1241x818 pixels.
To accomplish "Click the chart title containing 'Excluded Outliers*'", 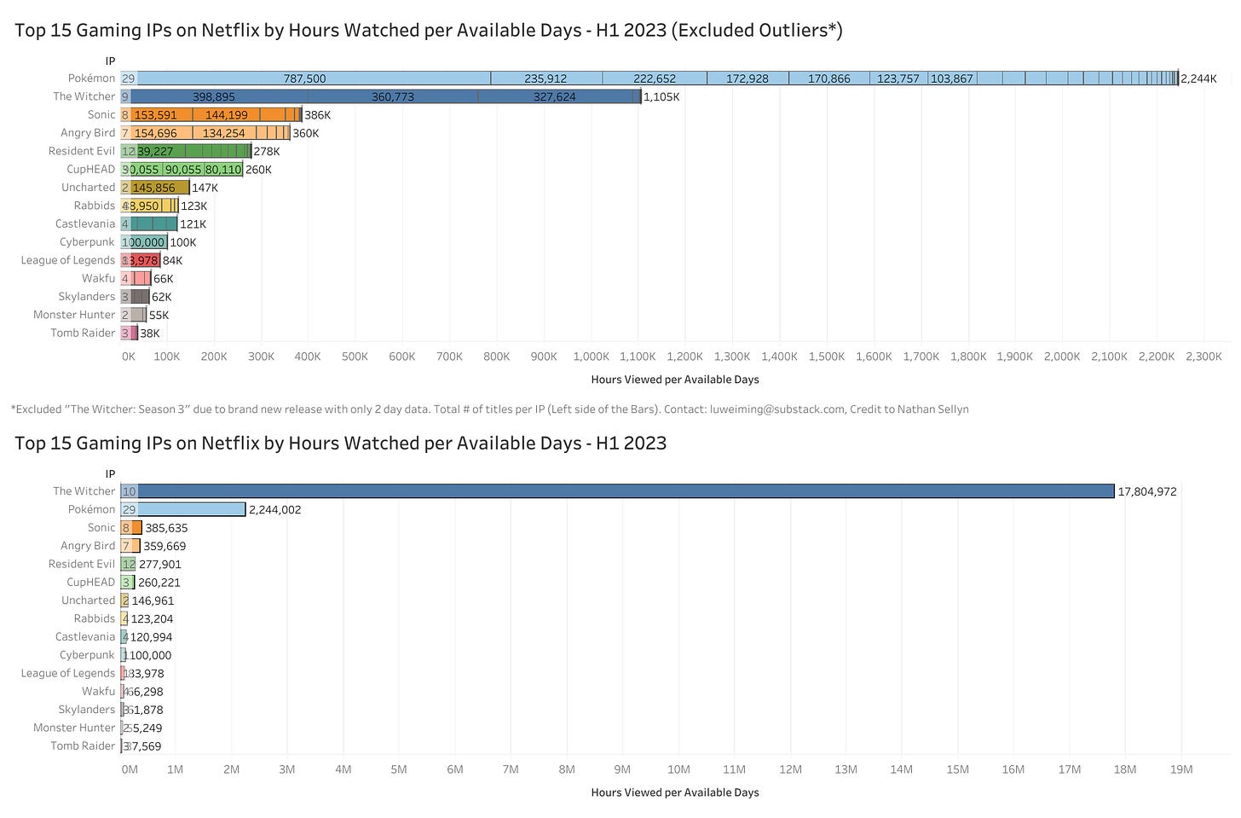I will pos(429,31).
